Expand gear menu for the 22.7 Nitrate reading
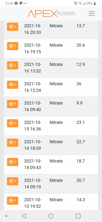 (x=12, y=143)
